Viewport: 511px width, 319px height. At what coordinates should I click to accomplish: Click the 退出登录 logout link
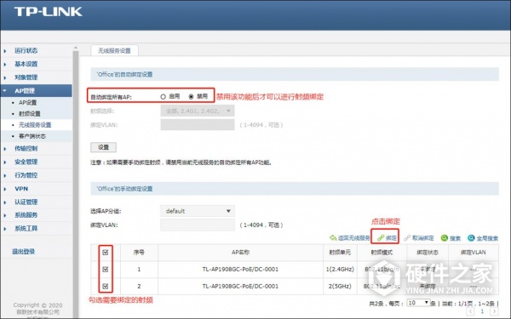pos(23,251)
